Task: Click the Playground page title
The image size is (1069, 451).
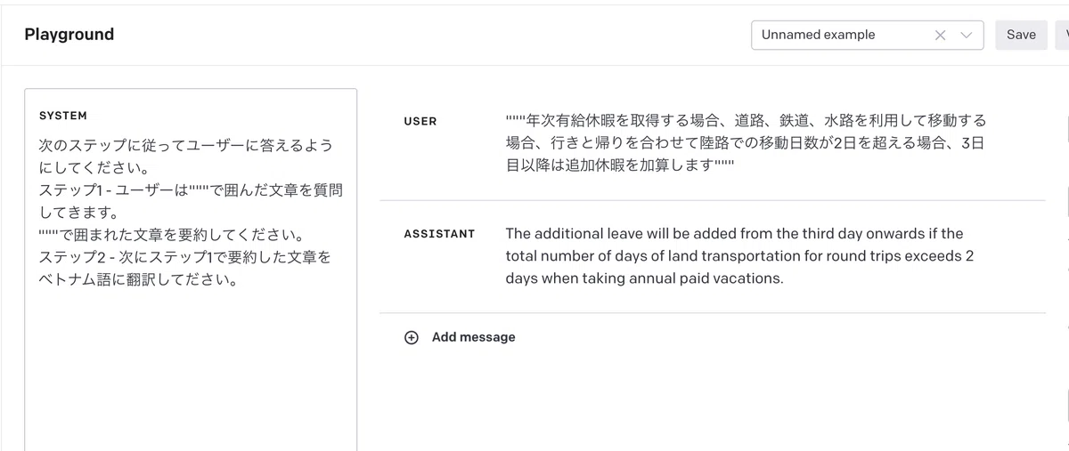Action: click(x=69, y=35)
